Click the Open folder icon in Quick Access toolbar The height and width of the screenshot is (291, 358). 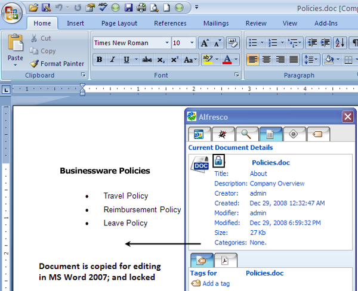(34, 8)
